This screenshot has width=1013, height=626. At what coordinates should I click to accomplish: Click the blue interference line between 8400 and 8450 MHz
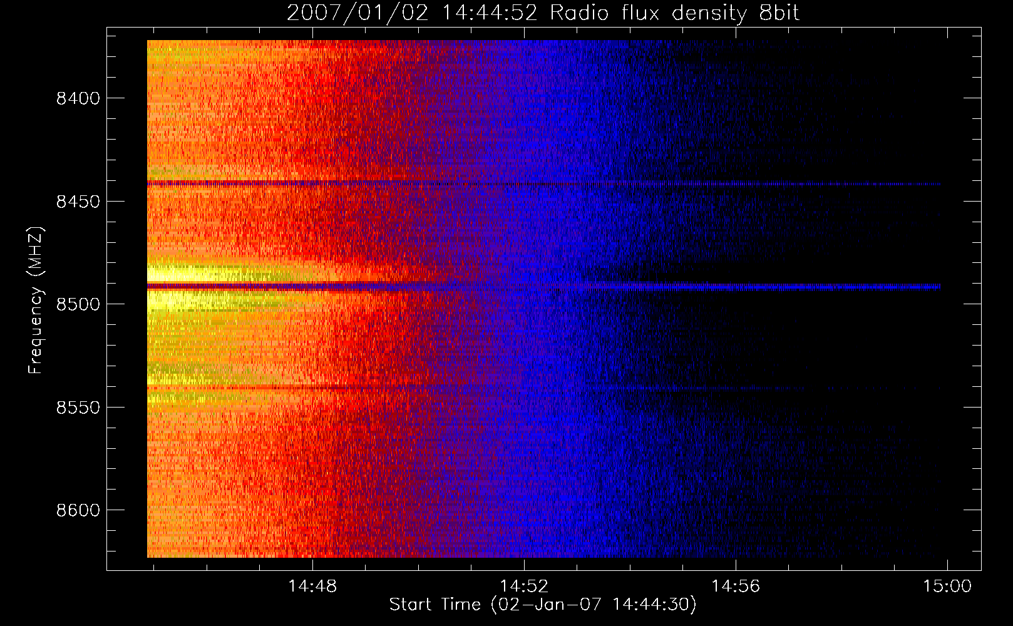[x=543, y=183]
